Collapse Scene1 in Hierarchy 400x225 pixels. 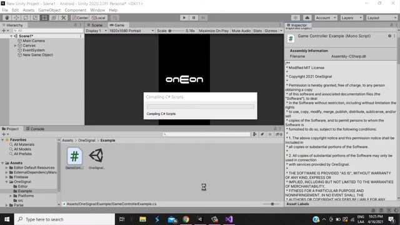(x=11, y=36)
